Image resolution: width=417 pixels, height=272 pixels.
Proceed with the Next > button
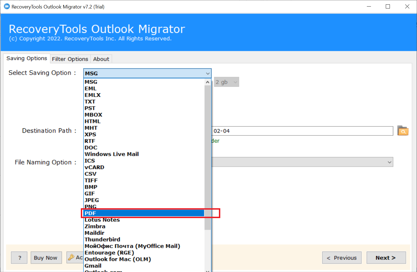tap(386, 257)
